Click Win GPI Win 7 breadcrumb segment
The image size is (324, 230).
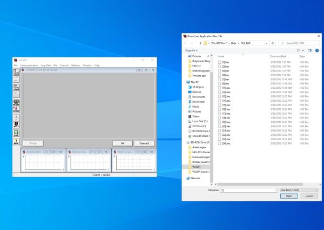pos(219,43)
